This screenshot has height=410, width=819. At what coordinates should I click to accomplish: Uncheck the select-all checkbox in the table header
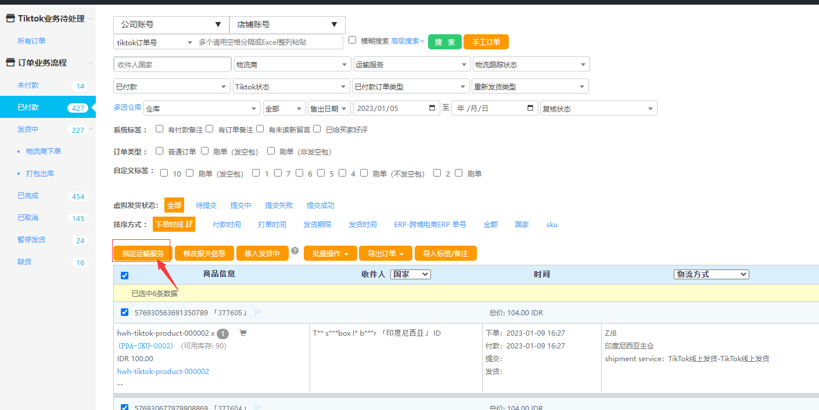(x=124, y=275)
